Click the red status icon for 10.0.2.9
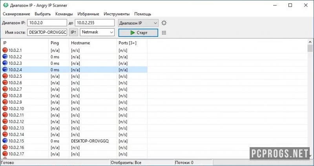 (x=5, y=102)
